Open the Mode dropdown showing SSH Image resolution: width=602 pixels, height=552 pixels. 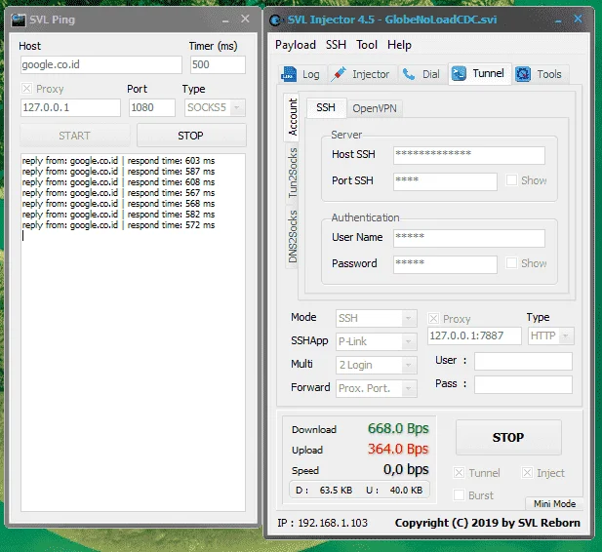point(377,318)
